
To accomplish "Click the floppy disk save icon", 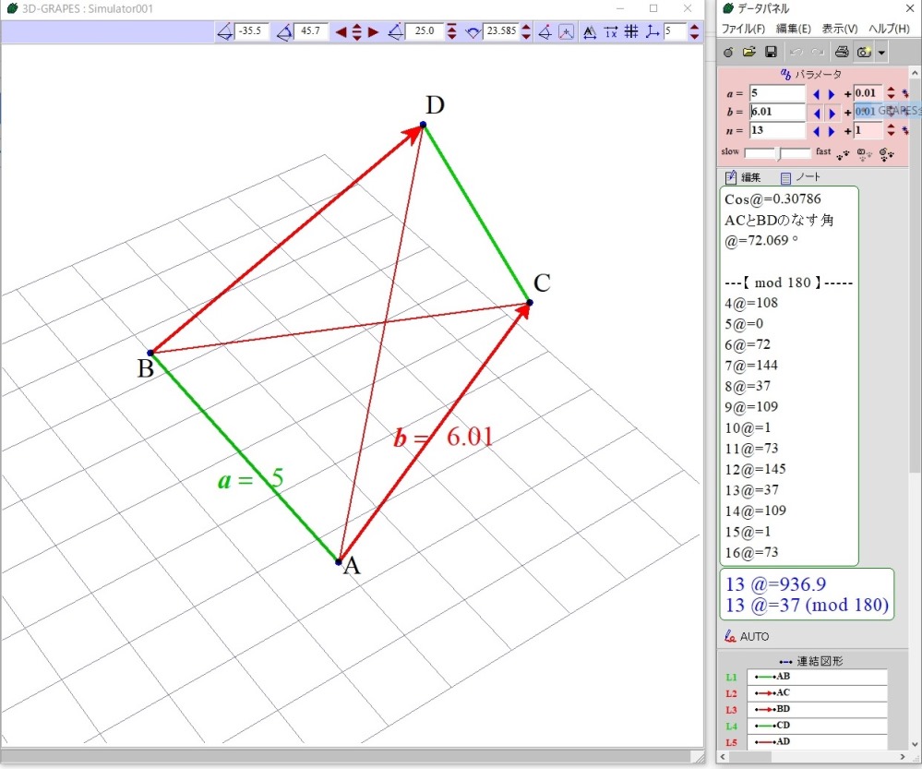I will (x=771, y=52).
